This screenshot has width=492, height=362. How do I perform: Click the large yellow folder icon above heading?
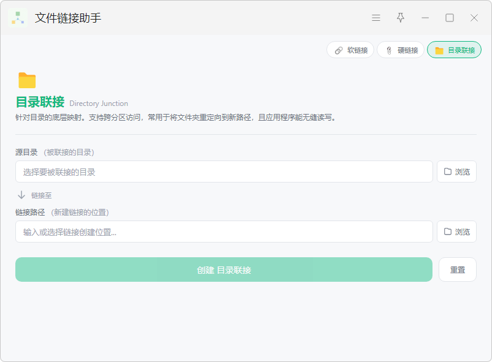pyautogui.click(x=27, y=80)
